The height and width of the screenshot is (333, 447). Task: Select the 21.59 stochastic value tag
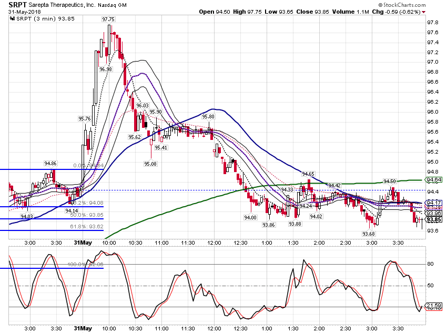(434, 305)
